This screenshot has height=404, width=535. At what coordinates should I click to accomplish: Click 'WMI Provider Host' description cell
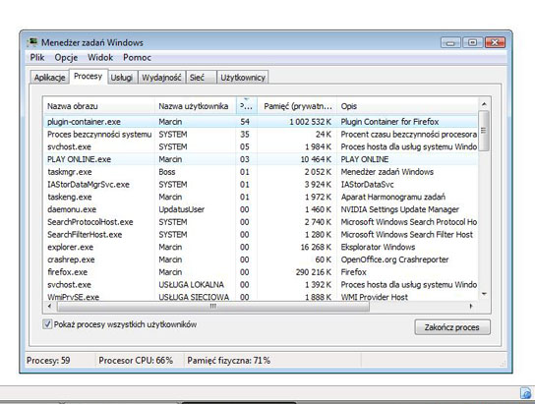(x=375, y=297)
